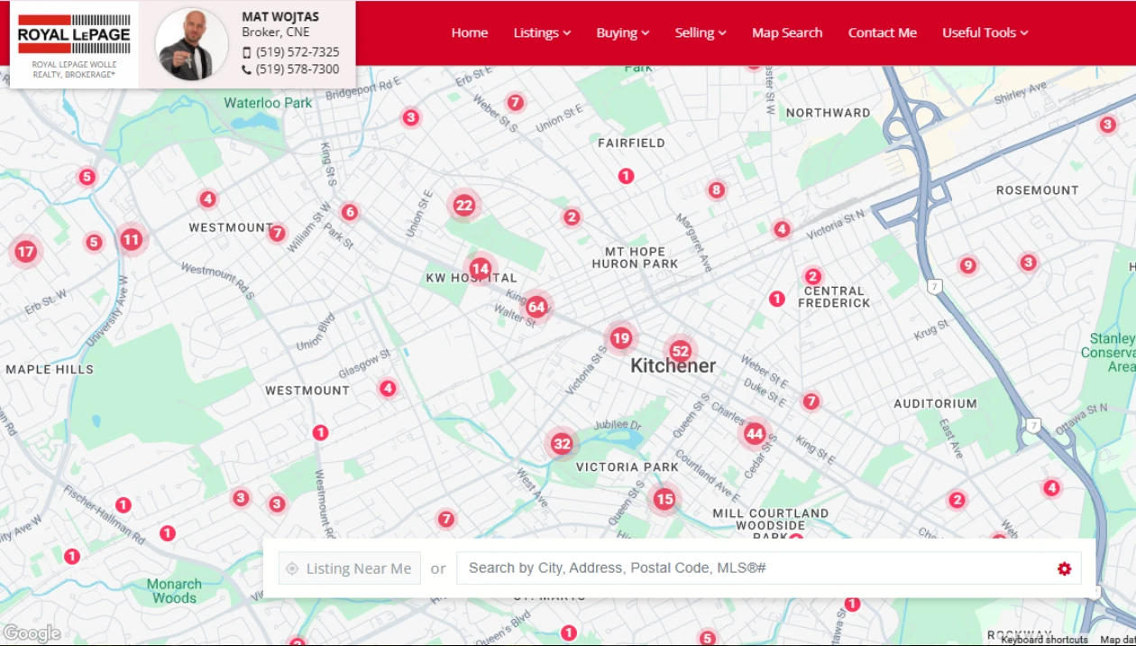Go to the Home menu item

(x=469, y=32)
